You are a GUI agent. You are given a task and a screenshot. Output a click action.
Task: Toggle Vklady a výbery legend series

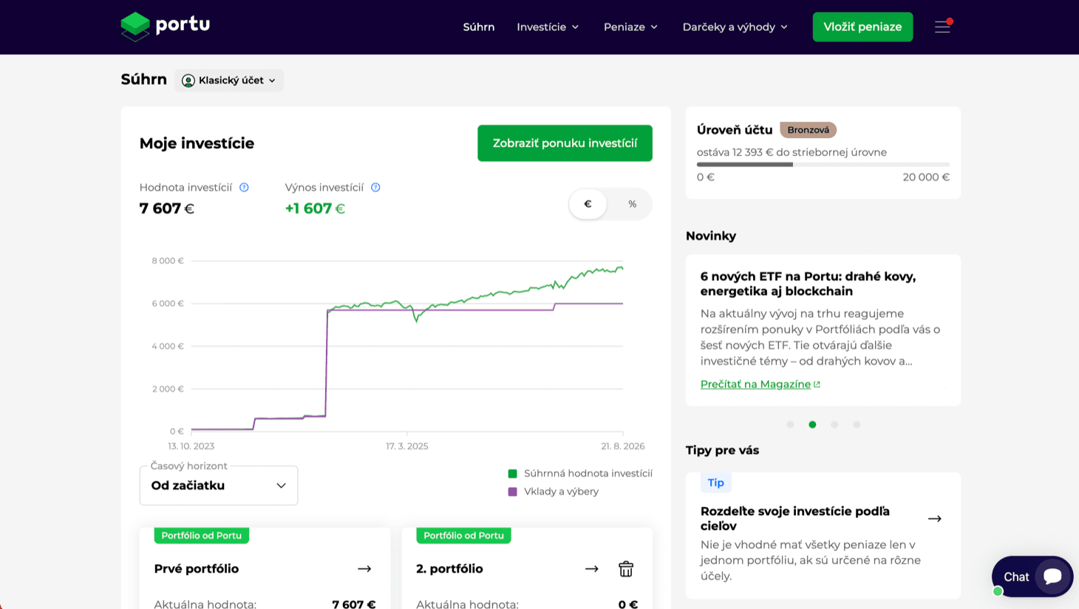tap(554, 491)
